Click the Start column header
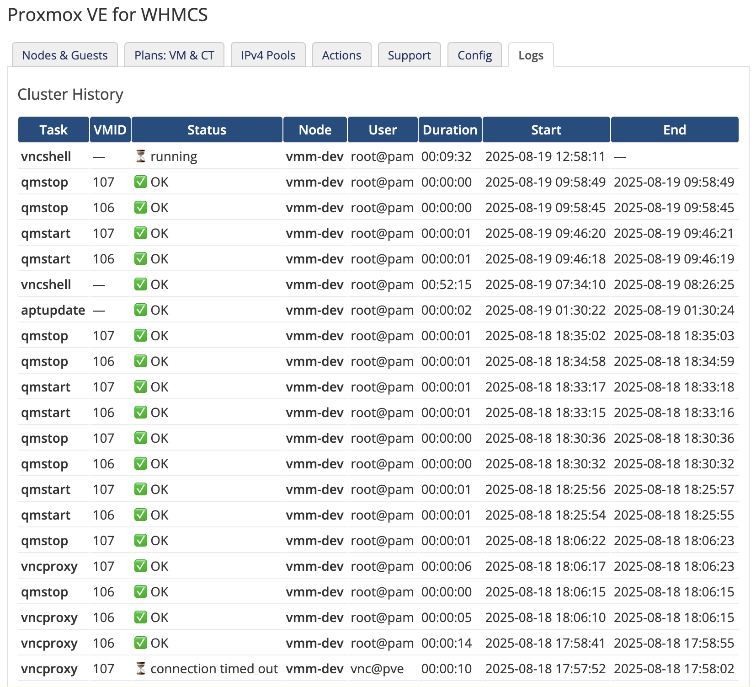The image size is (756, 687). coord(546,129)
